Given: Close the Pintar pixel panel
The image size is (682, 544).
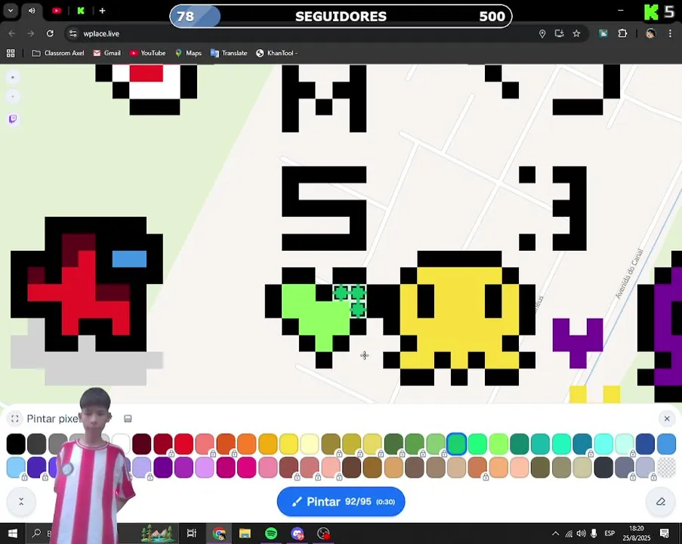Looking at the screenshot, I should point(667,419).
